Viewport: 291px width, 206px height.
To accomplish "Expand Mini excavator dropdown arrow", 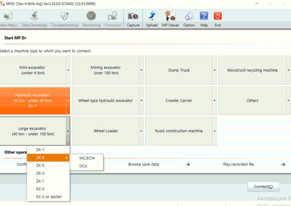I will click(68, 70).
